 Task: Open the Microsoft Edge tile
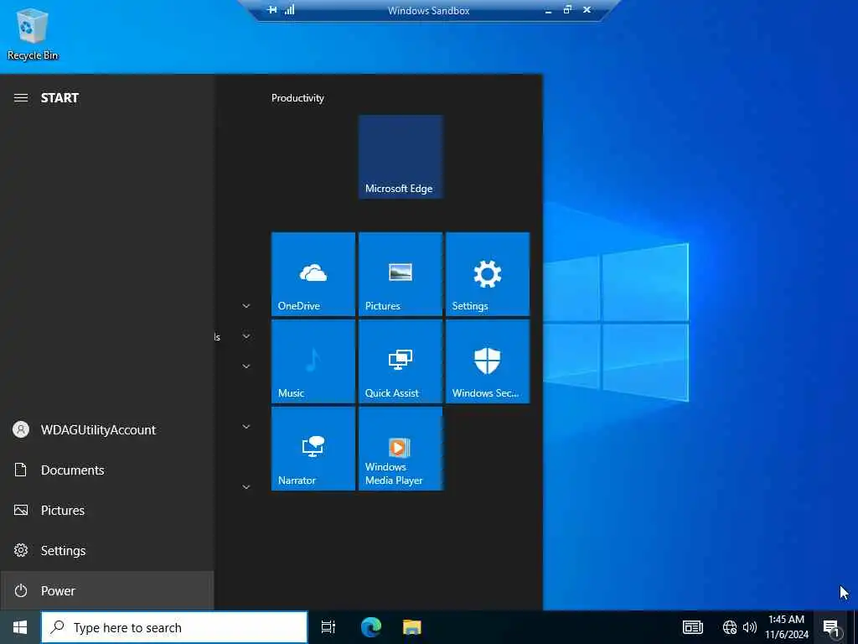[x=401, y=157]
